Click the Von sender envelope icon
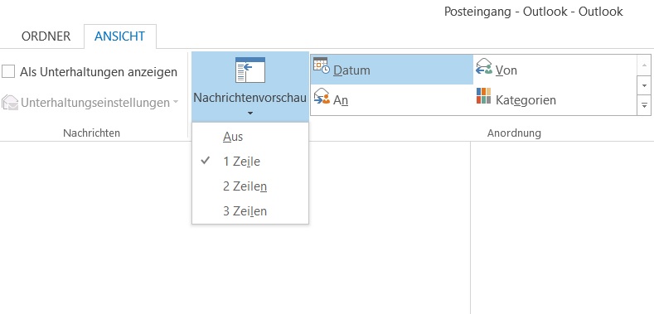The width and height of the screenshot is (654, 314). coord(484,67)
